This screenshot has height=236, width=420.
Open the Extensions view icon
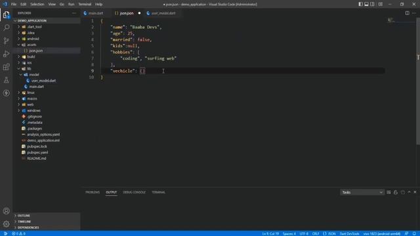6,67
